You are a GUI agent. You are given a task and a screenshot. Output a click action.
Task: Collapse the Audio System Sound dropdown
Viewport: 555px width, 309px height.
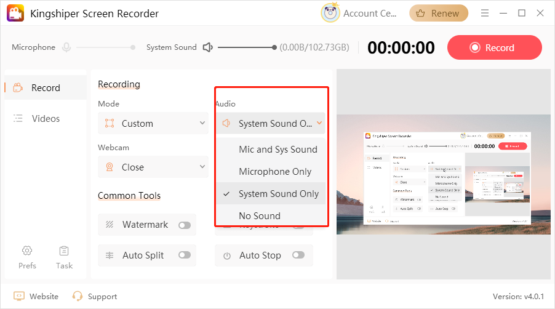[271, 123]
